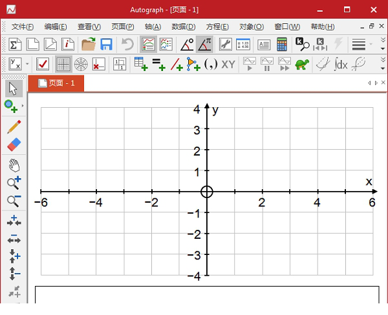Switch angle units to radians
This screenshot has height=315, width=388.
tap(204, 45)
